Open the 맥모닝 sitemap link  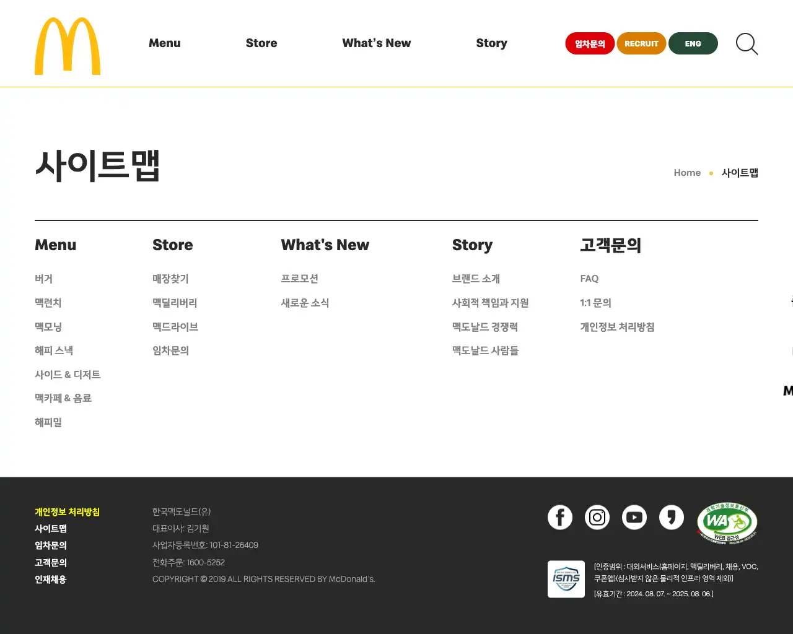[x=48, y=327]
